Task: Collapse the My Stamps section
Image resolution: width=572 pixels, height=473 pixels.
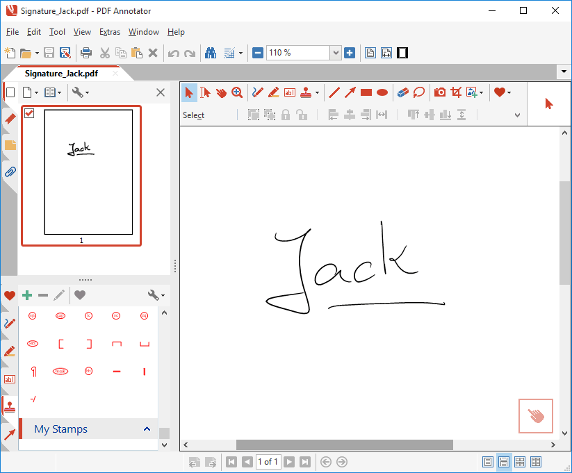Action: [x=147, y=429]
